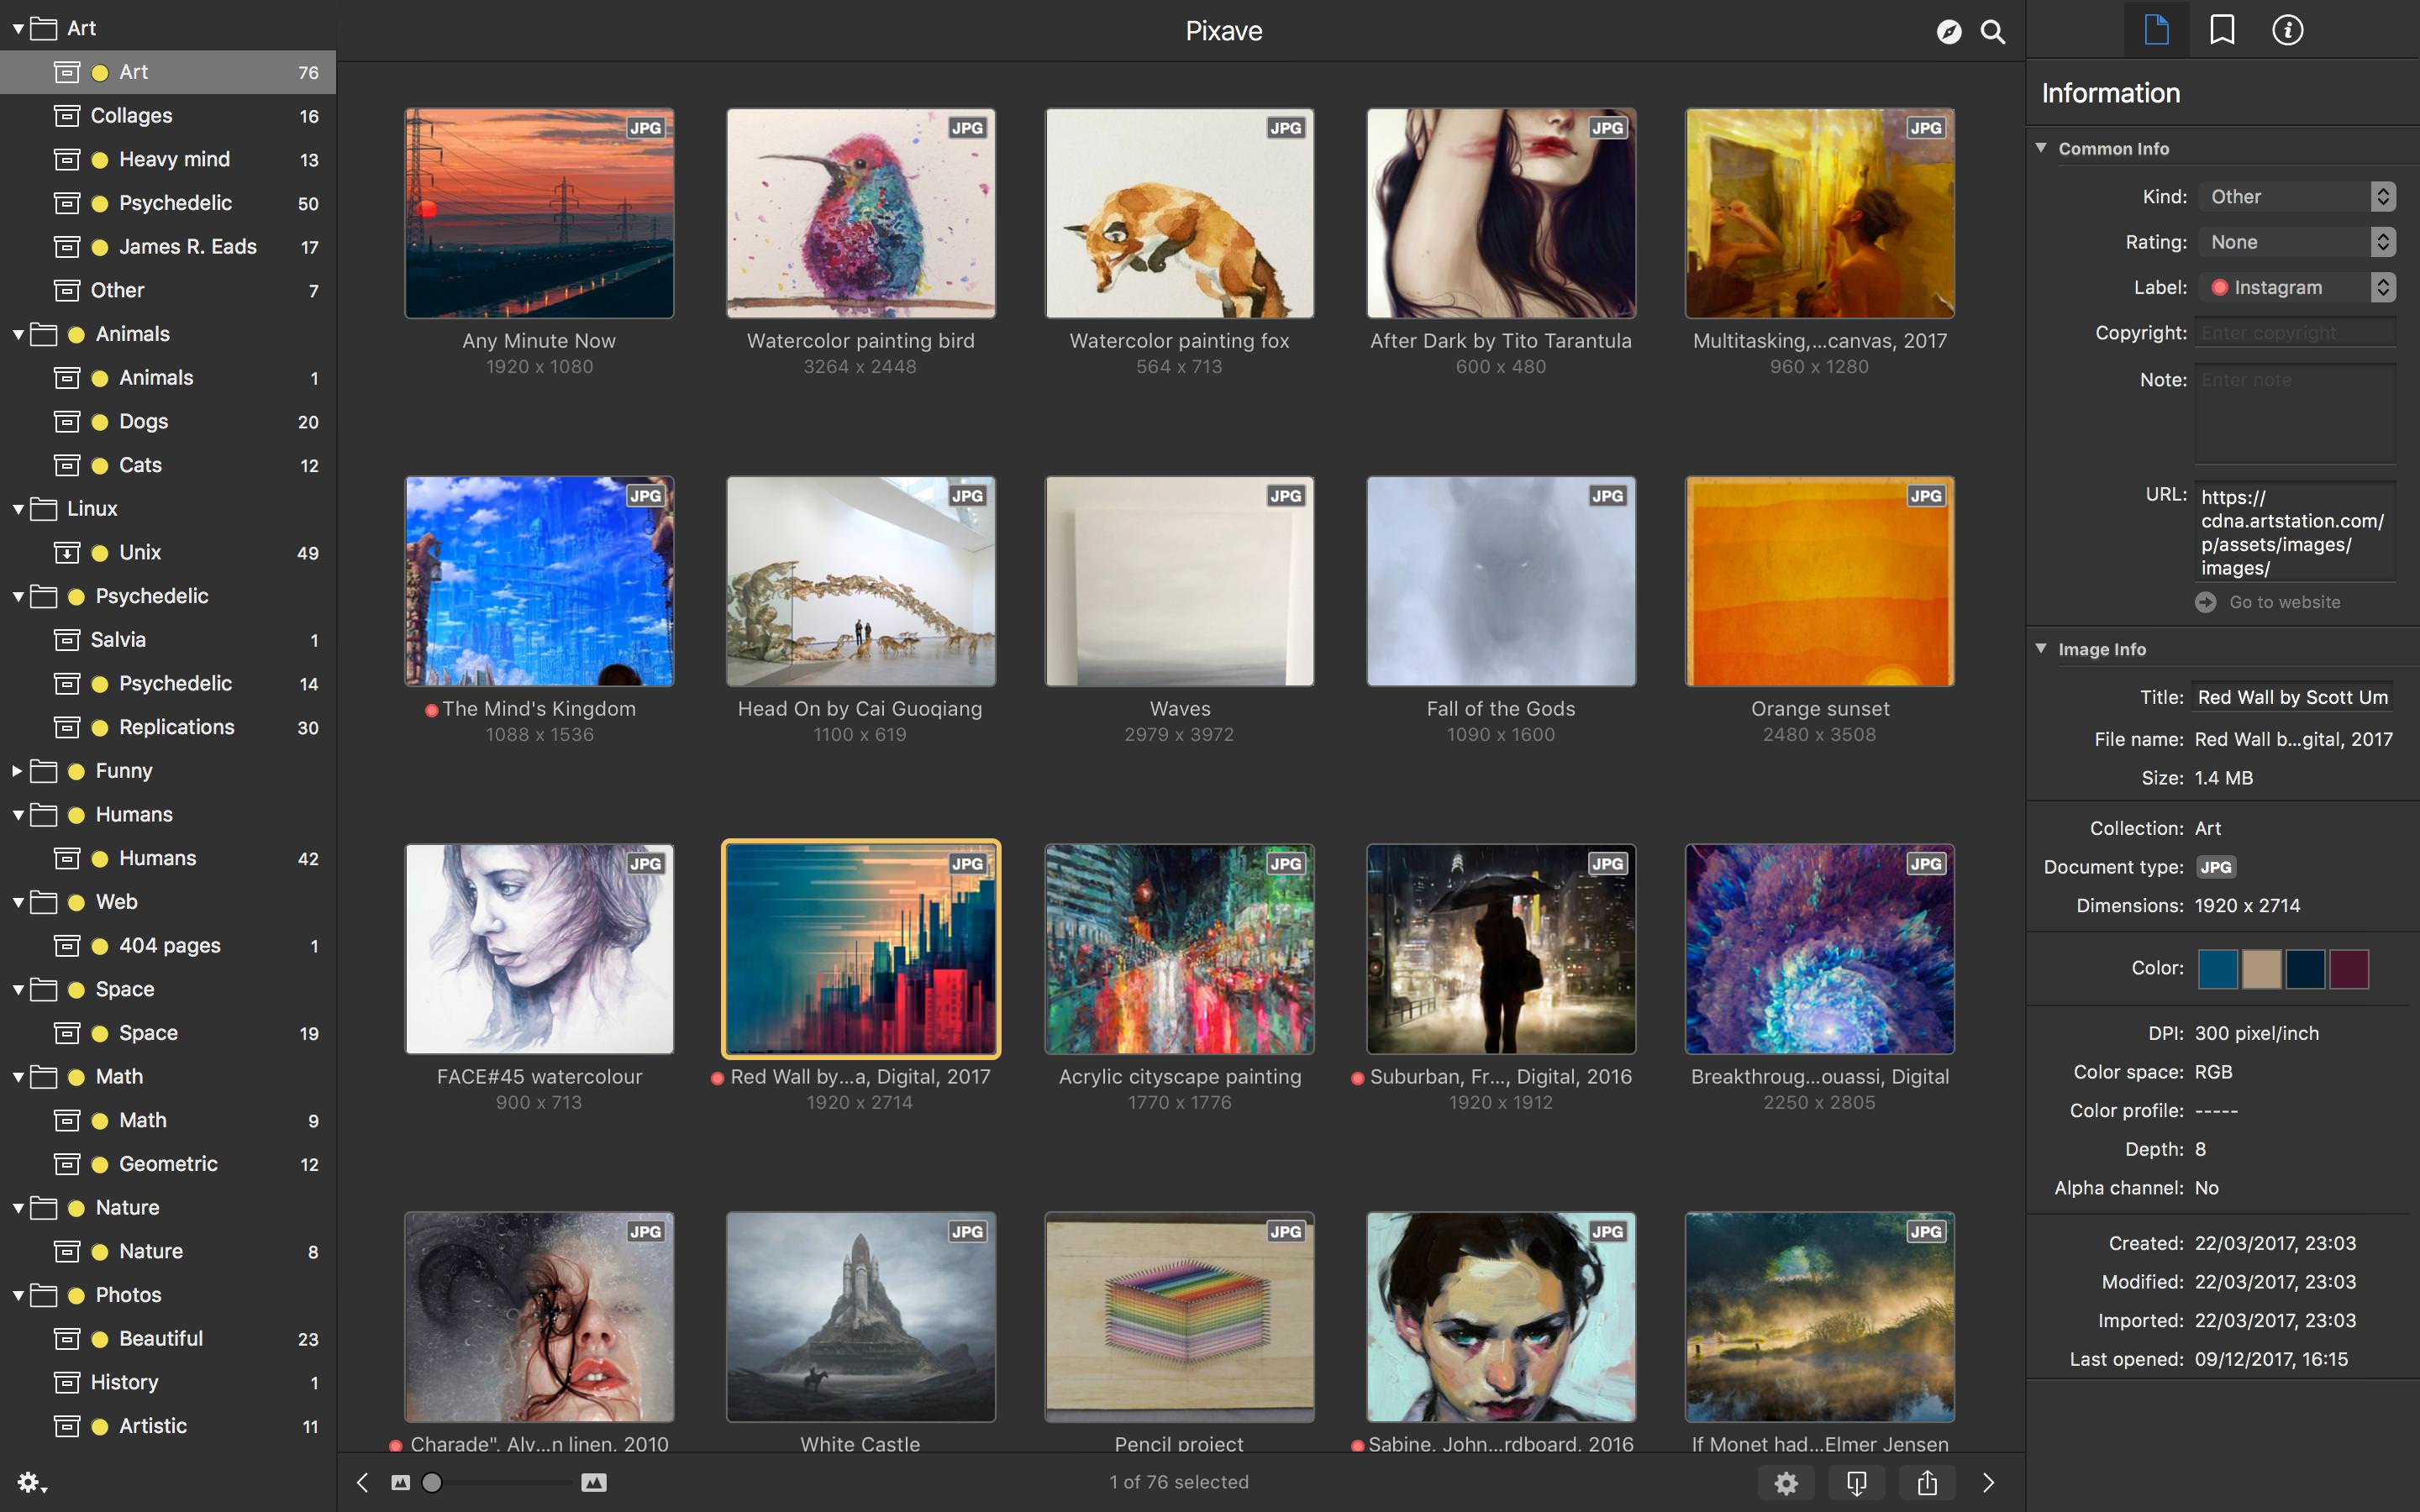2420x1512 pixels.
Task: Go to previous item with back arrow
Action: pyautogui.click(x=363, y=1482)
